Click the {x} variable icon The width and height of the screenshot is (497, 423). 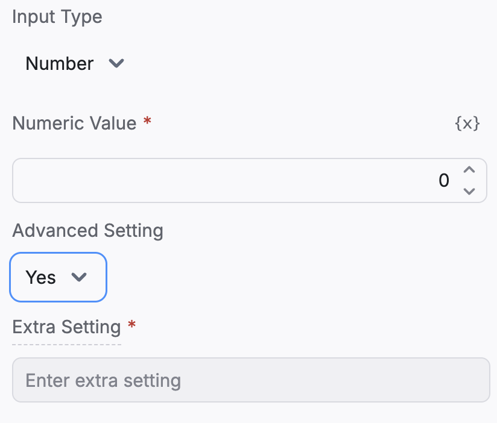467,124
